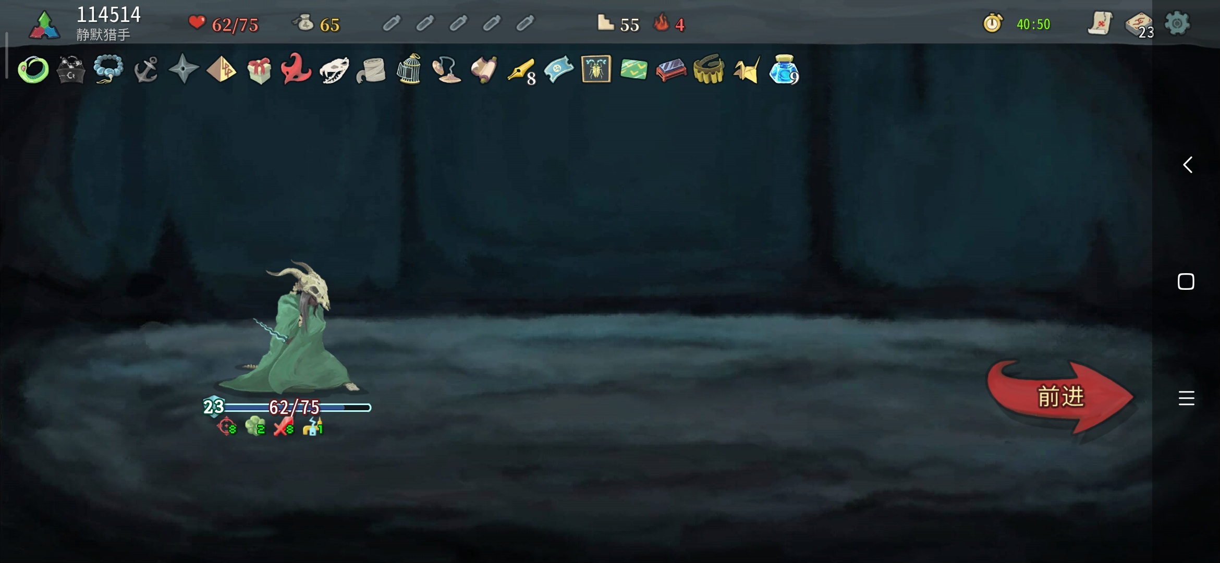The height and width of the screenshot is (563, 1220).
Task: Select the birdcage relic
Action: tap(409, 69)
